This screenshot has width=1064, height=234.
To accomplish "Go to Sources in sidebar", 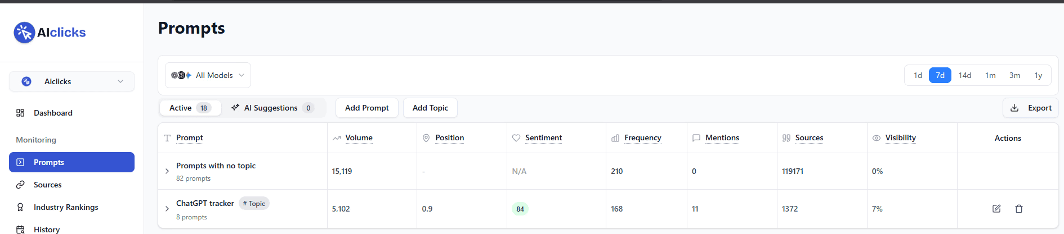I will (47, 185).
